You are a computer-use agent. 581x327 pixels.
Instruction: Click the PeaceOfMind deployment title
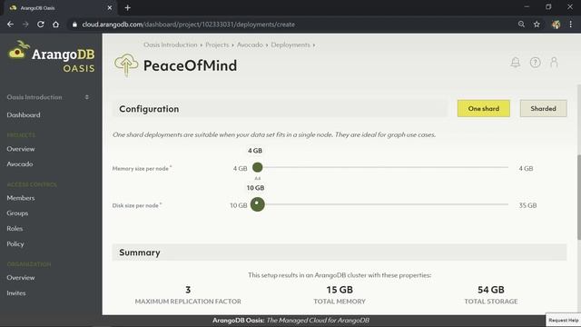click(190, 65)
